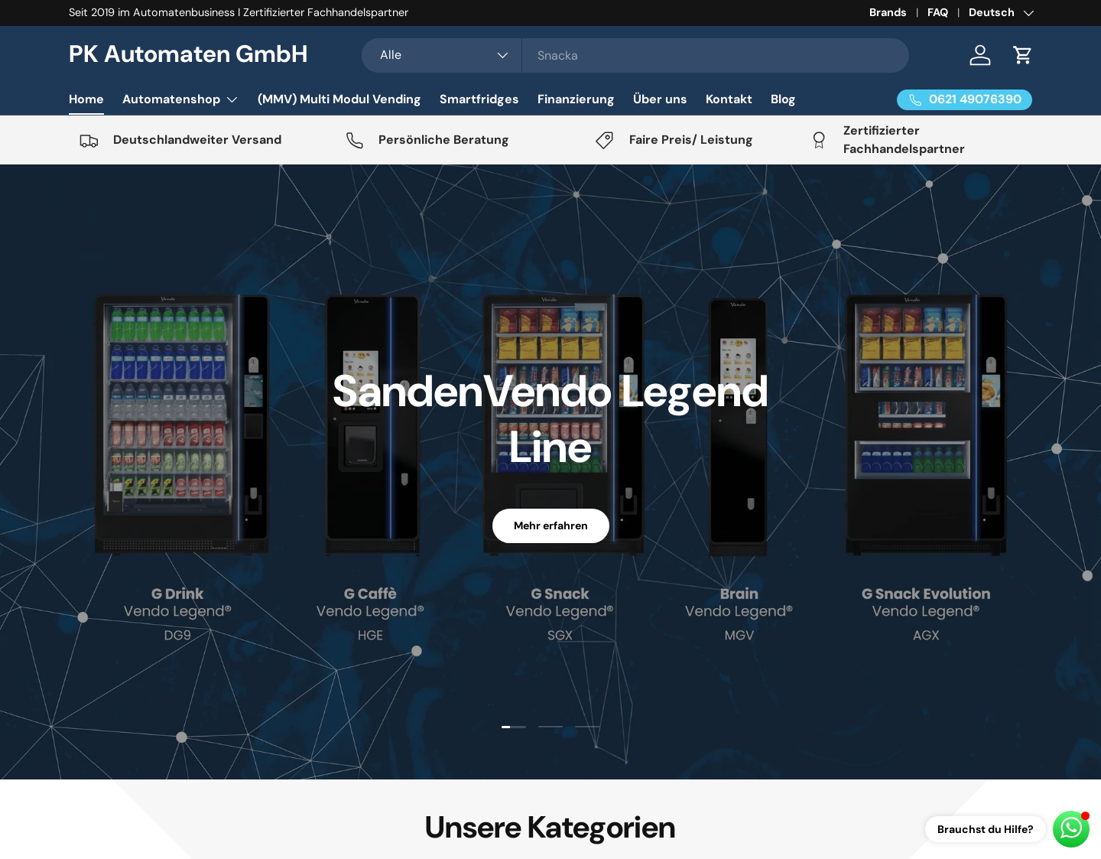Click the Brain Vendo Legend MGV label
Image resolution: width=1101 pixels, height=859 pixels.
click(x=739, y=614)
